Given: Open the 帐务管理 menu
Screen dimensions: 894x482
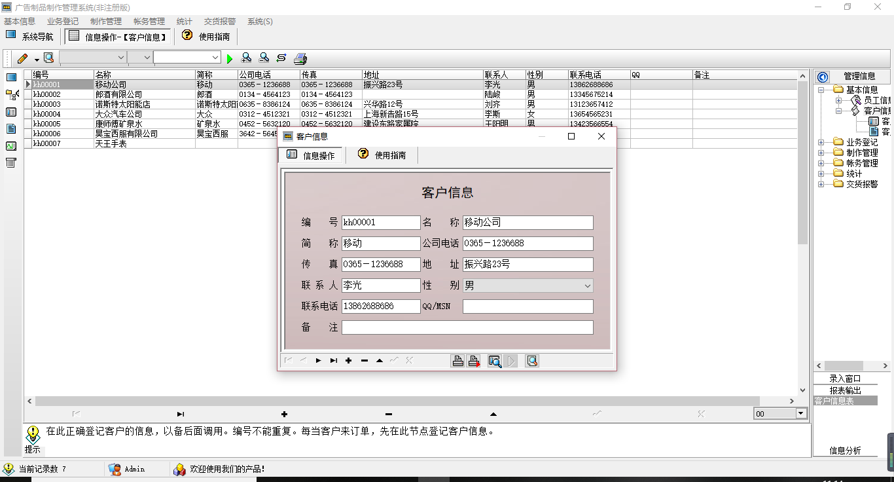Looking at the screenshot, I should 149,22.
